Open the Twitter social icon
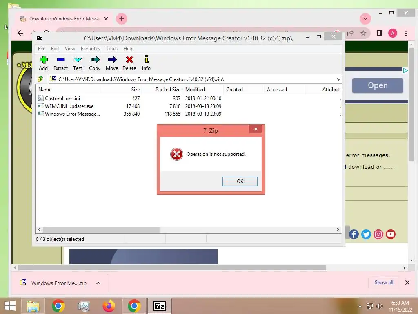This screenshot has height=314, width=418. coord(366,234)
